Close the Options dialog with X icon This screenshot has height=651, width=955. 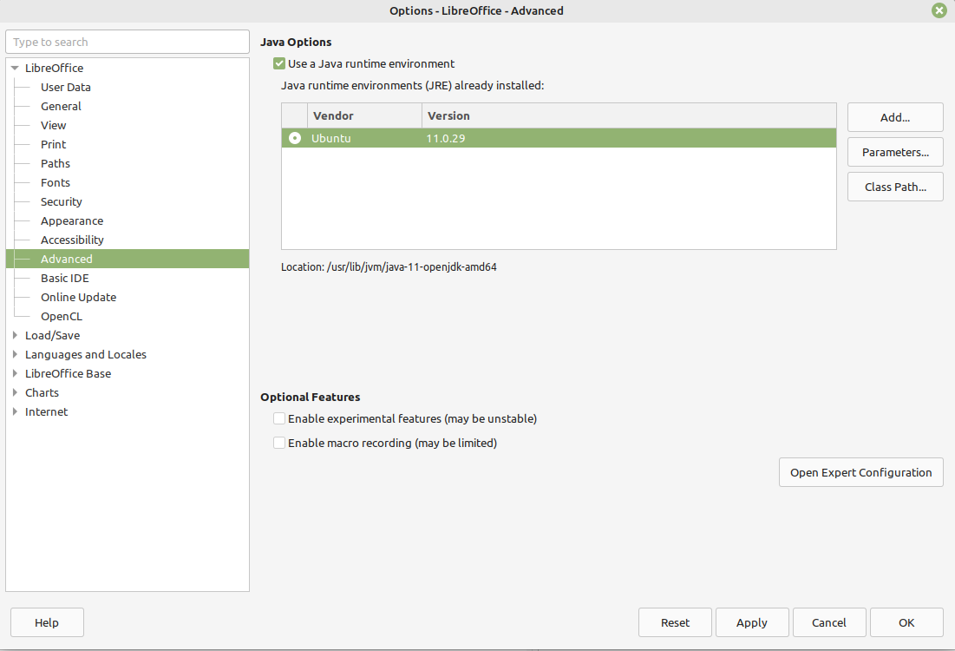click(939, 10)
